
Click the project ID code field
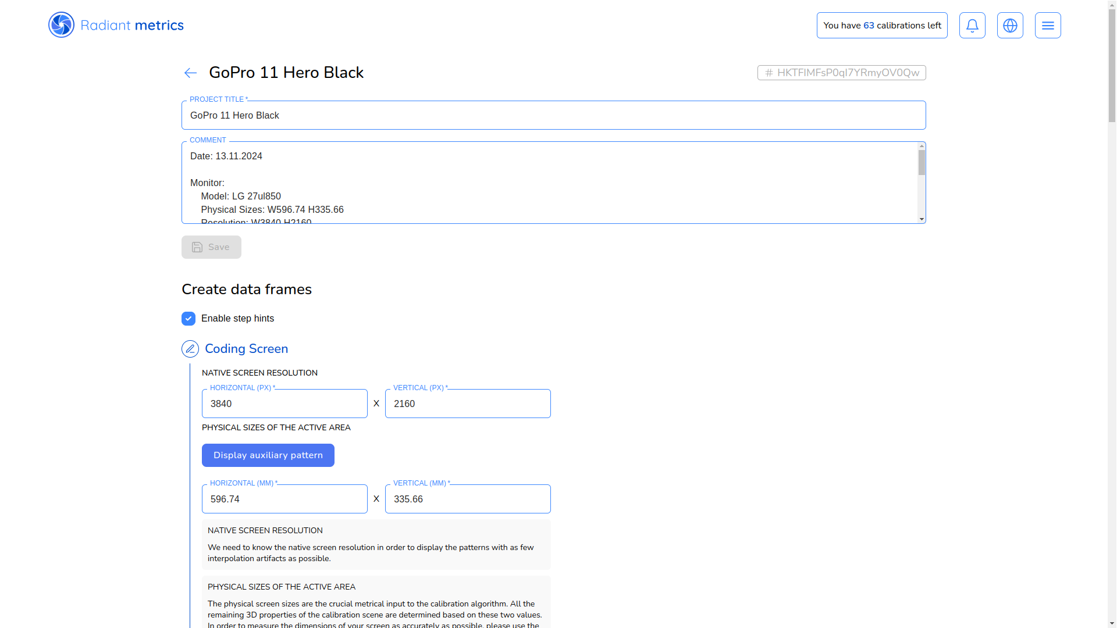[x=848, y=73]
